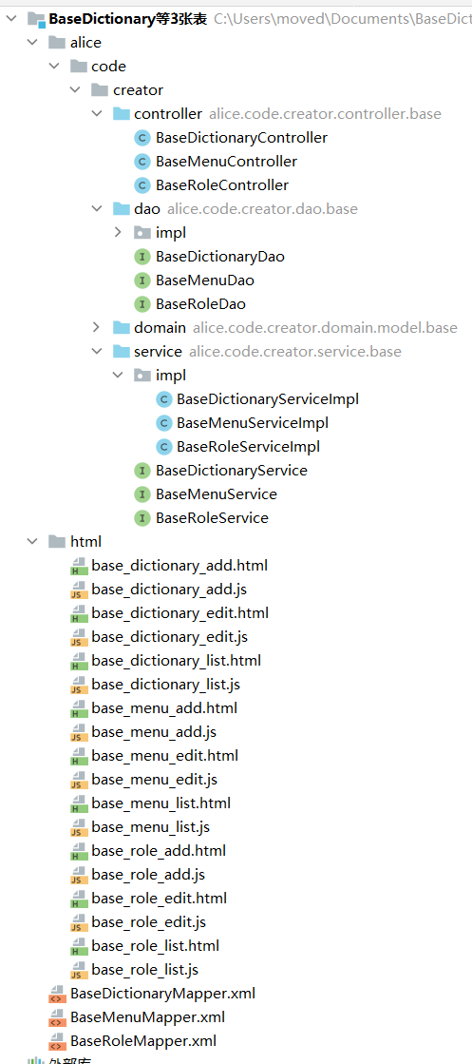
Task: Click the BaseMenuService interface icon
Action: coord(142,494)
